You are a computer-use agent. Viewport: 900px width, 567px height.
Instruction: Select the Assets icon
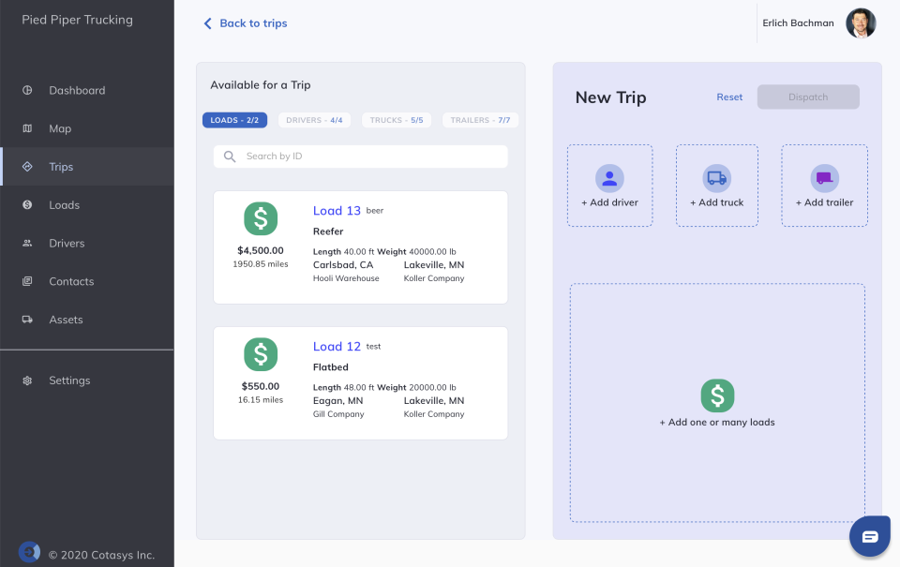[x=28, y=320]
